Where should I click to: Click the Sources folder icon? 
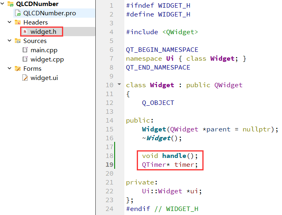pos(18,41)
